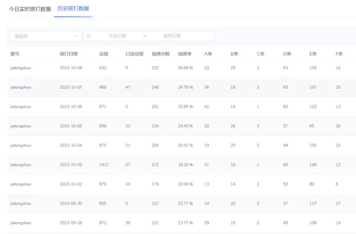Click connect rate 25.85 %
The width and height of the screenshot is (356, 234).
[x=186, y=106]
